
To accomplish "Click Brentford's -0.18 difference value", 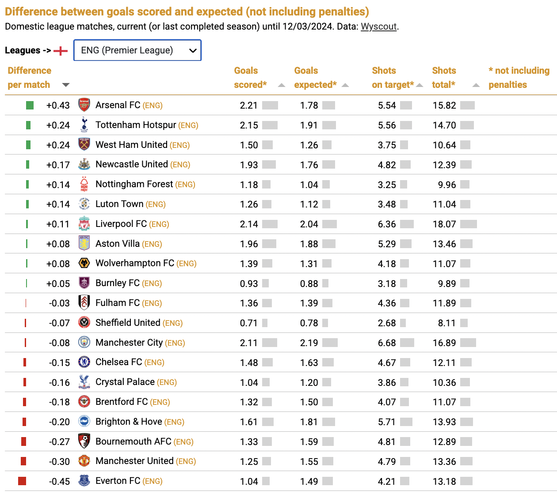I will click(59, 402).
